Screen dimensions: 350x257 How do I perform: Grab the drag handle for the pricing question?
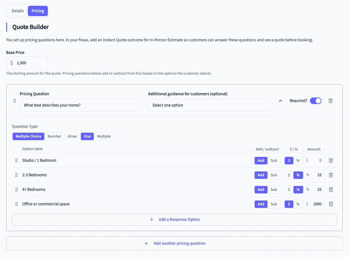coord(15,101)
